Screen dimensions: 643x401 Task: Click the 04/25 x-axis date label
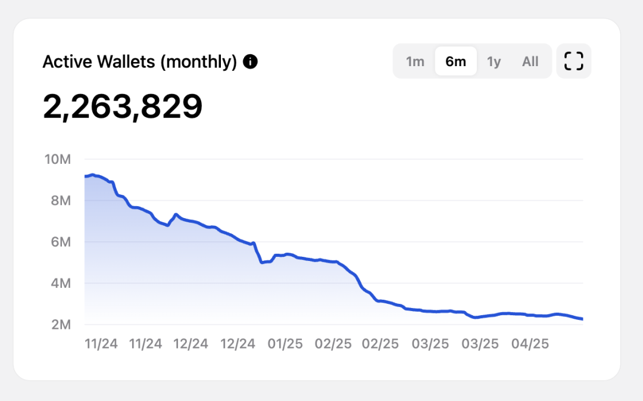[x=530, y=344]
